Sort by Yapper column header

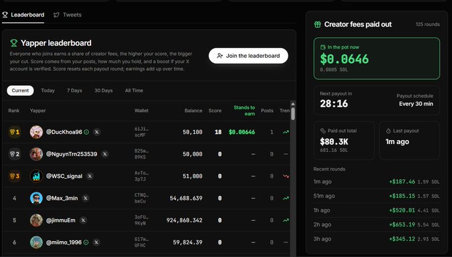point(38,111)
